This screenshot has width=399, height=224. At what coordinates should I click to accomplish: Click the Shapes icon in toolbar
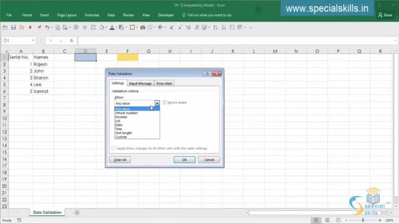150,27
